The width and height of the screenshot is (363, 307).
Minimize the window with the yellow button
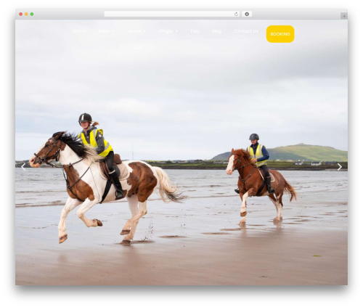pos(26,15)
